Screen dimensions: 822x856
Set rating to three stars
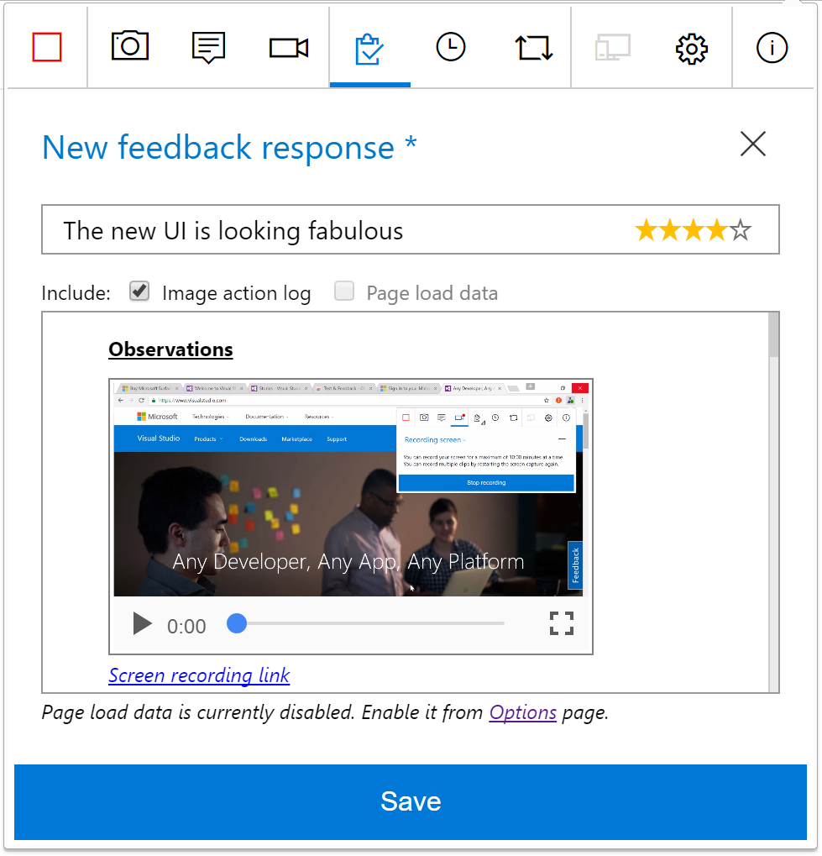pyautogui.click(x=694, y=230)
